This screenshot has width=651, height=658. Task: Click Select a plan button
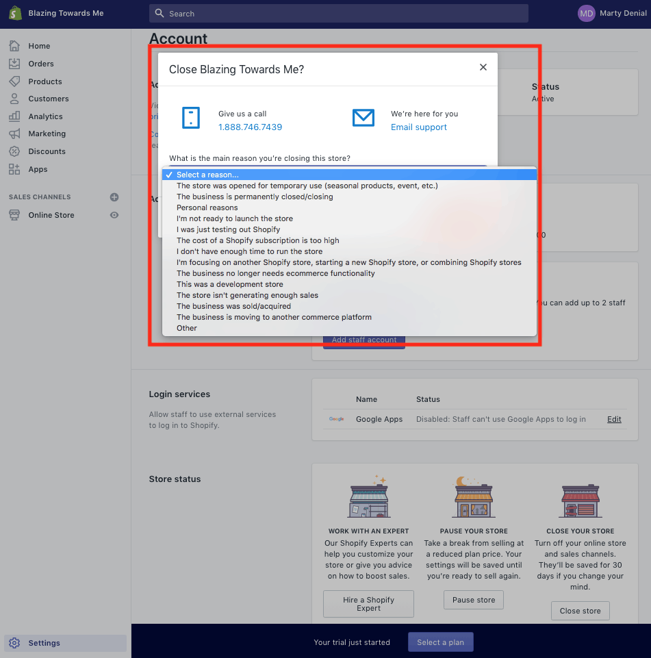[440, 642]
